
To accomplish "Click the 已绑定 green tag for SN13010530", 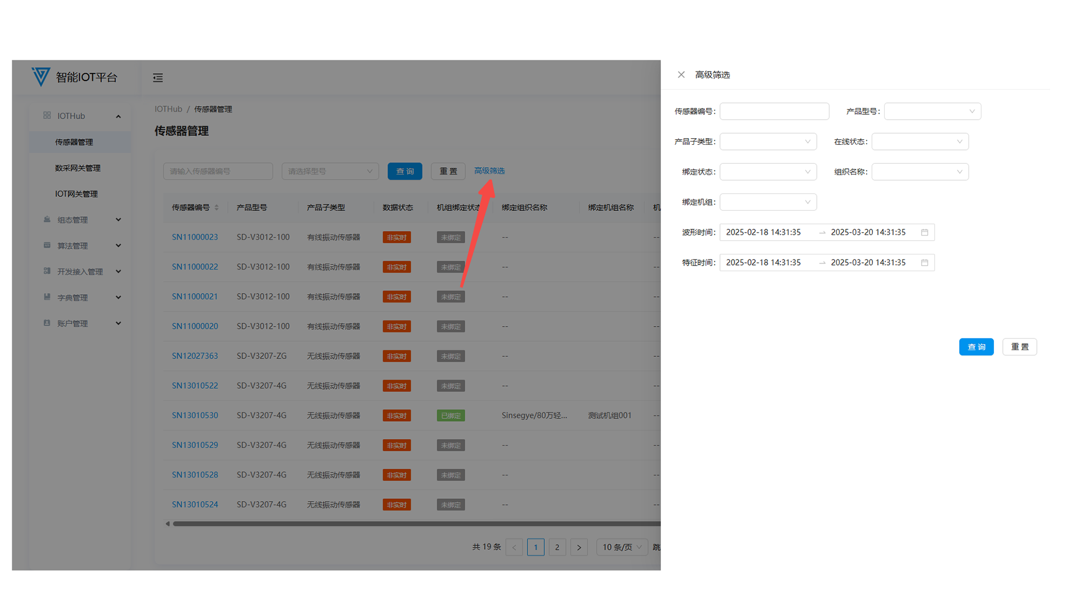I will click(451, 416).
